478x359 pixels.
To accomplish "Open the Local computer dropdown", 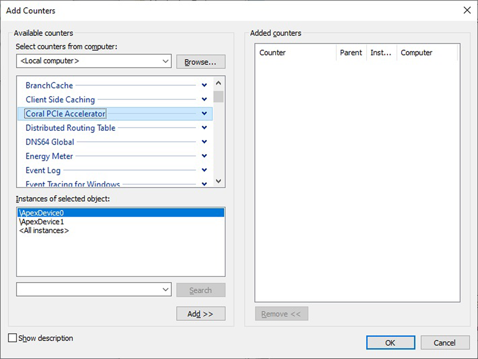I will coord(165,61).
